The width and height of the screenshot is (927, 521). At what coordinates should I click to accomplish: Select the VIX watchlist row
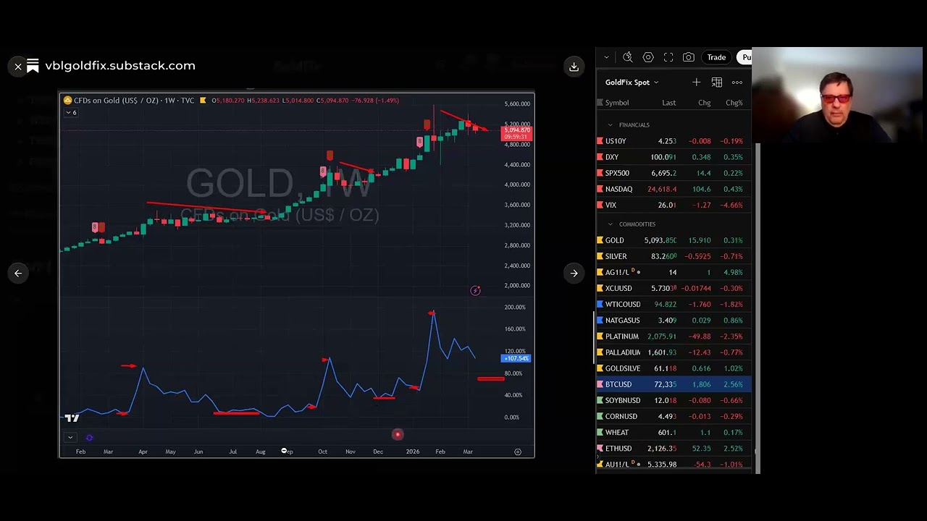click(674, 205)
